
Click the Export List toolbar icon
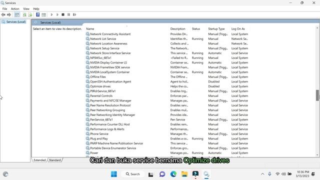(x=30, y=14)
